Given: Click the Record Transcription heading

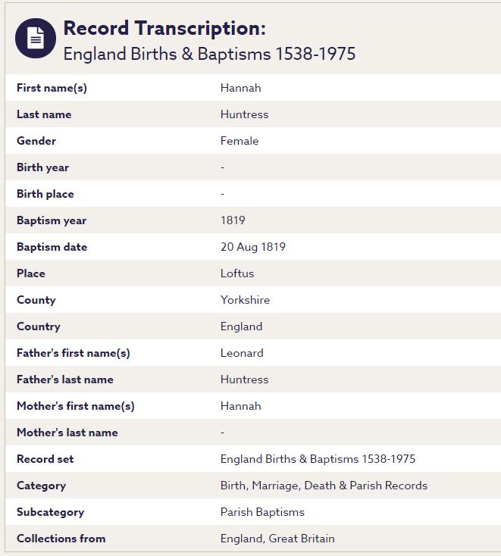Looking at the screenshot, I should (x=164, y=29).
